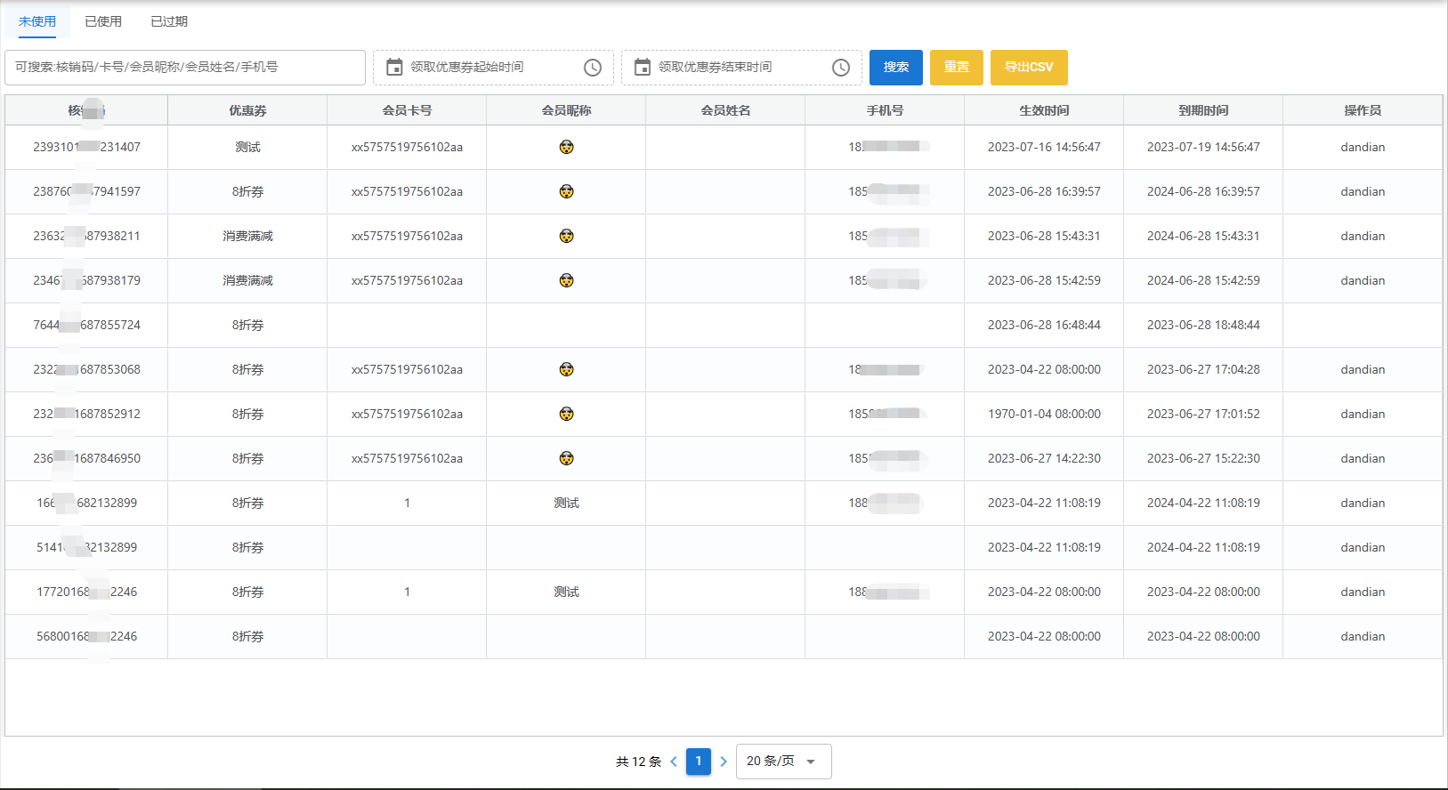
Task: Click coupon cell 测试 in first row
Action: click(247, 147)
